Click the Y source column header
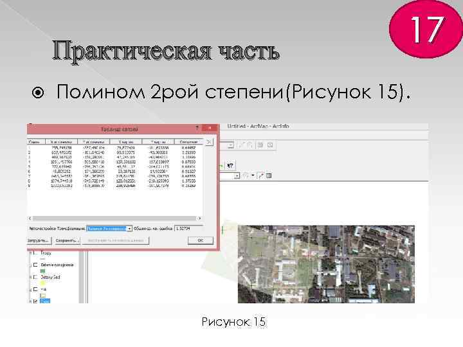 pos(94,142)
